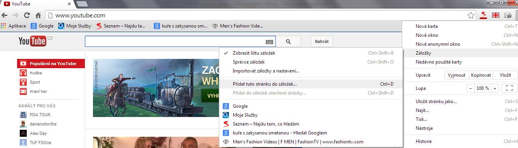Click PGA TOUR channel avatar
Image resolution: width=518 pixels, height=148 pixels.
coord(23,115)
